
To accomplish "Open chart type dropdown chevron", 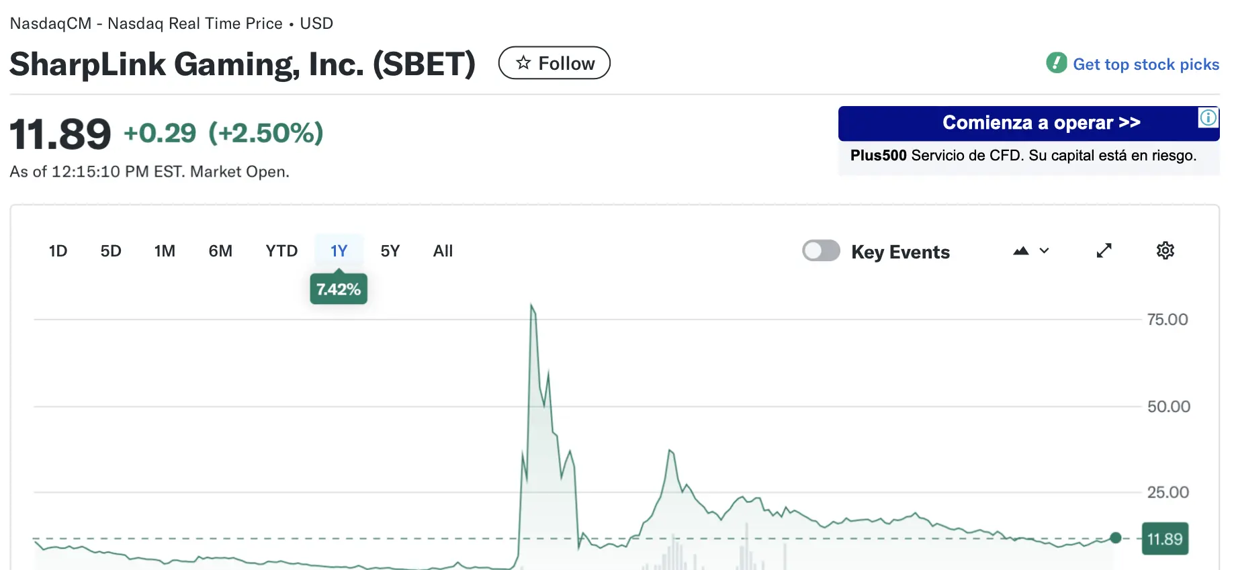I will (x=1044, y=251).
